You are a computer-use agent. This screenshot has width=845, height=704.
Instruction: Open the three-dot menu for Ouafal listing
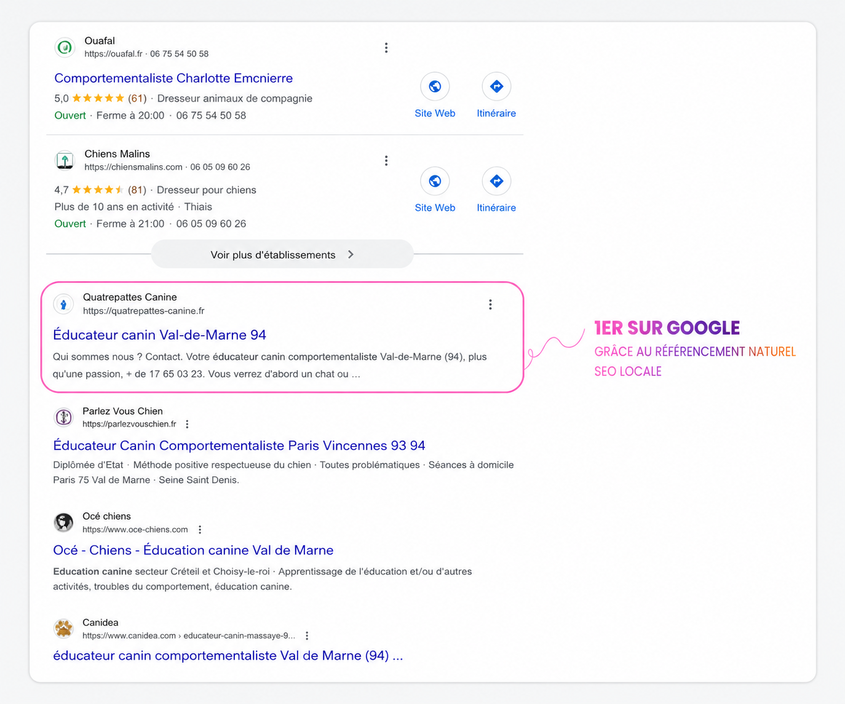[386, 48]
